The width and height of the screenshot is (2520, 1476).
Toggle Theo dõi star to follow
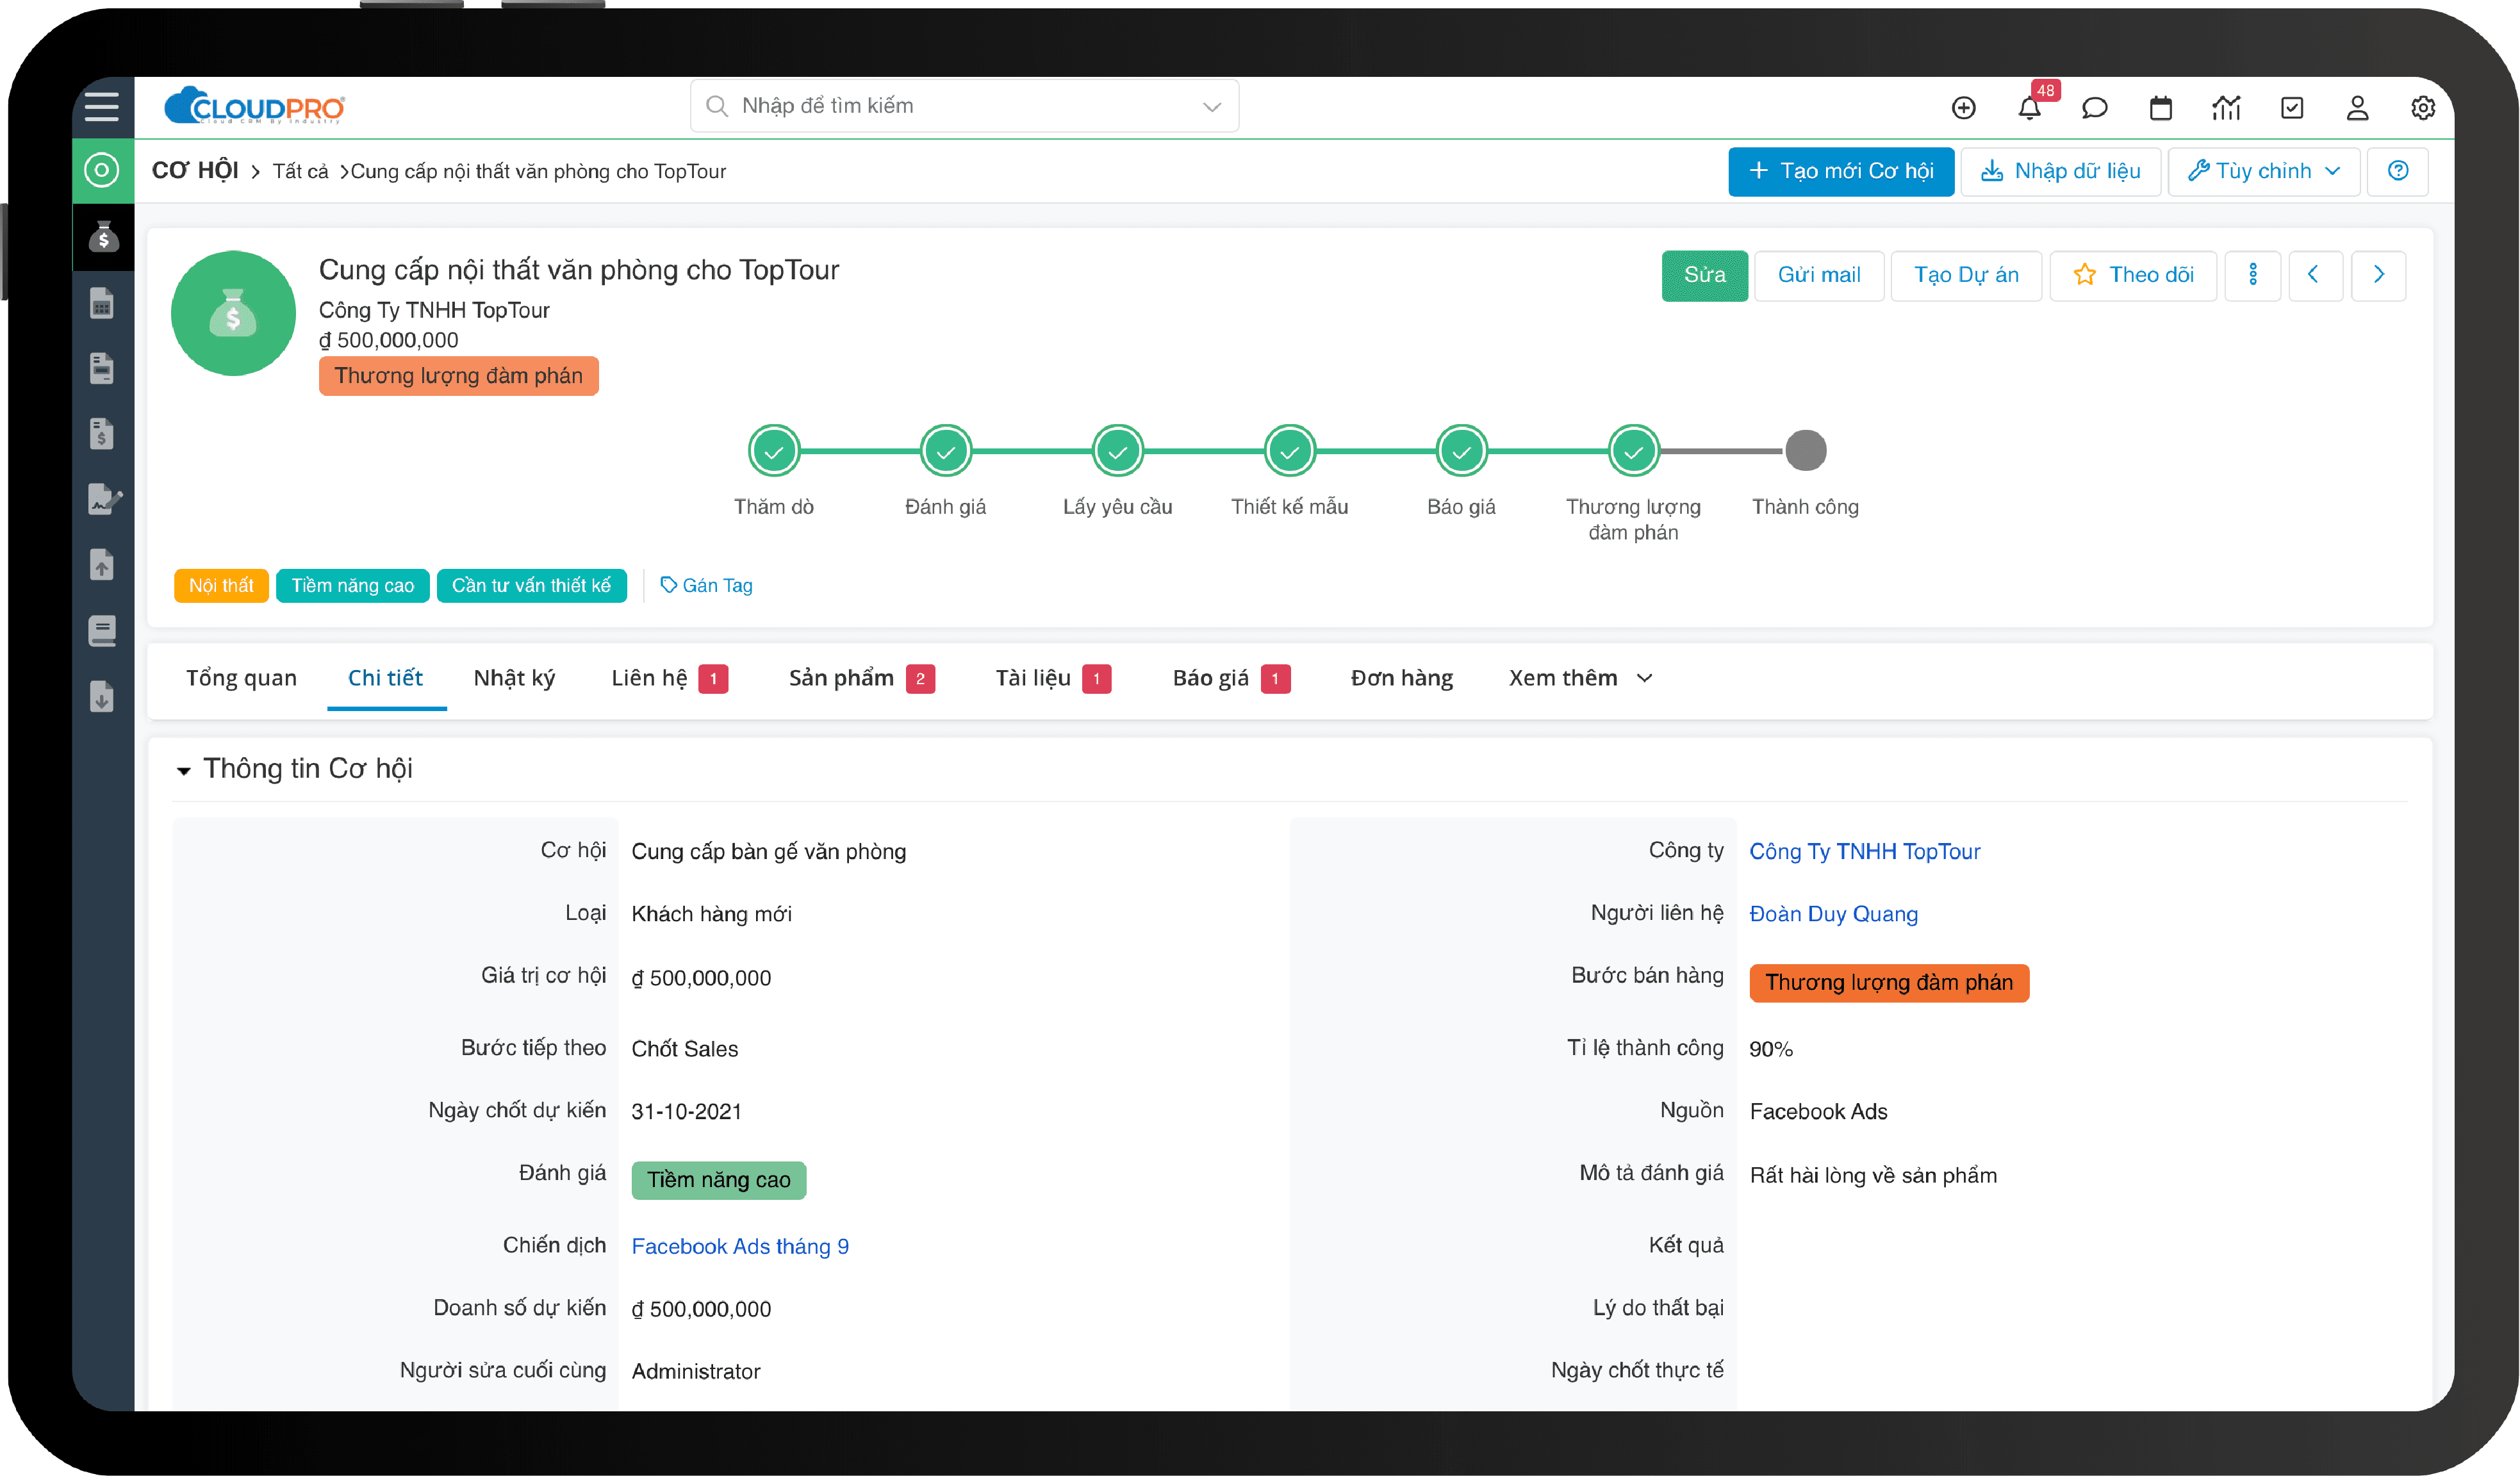tap(2133, 275)
